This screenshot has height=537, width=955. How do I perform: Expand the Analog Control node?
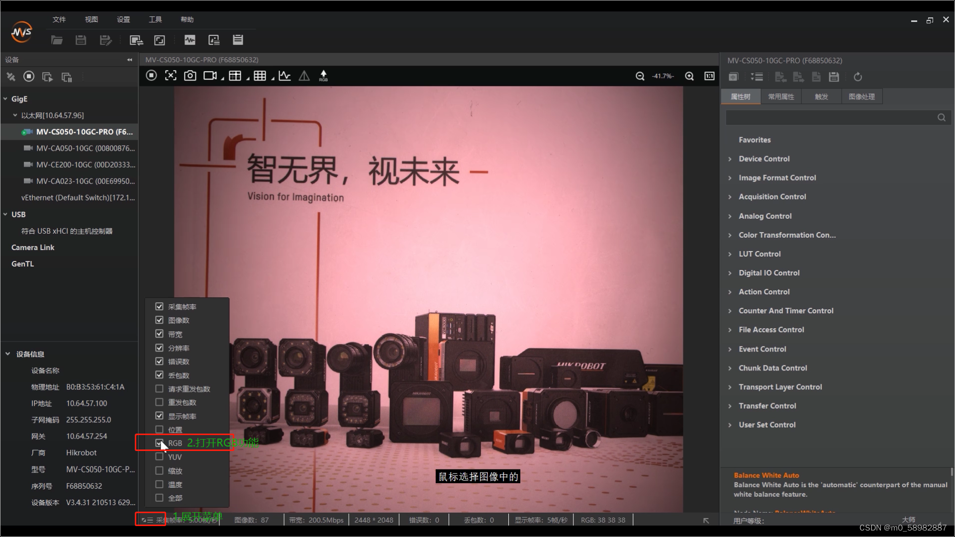tap(730, 216)
